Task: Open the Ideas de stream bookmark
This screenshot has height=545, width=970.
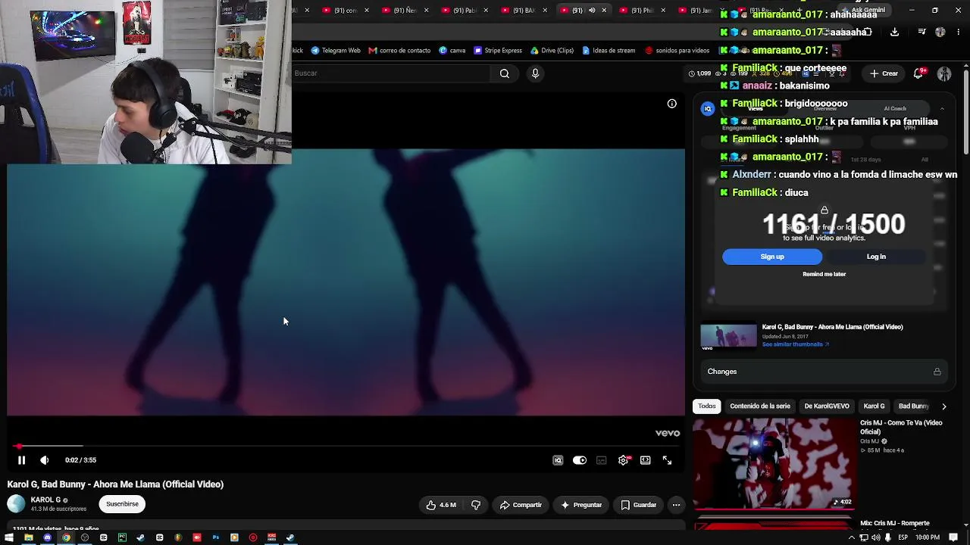Action: tap(609, 51)
